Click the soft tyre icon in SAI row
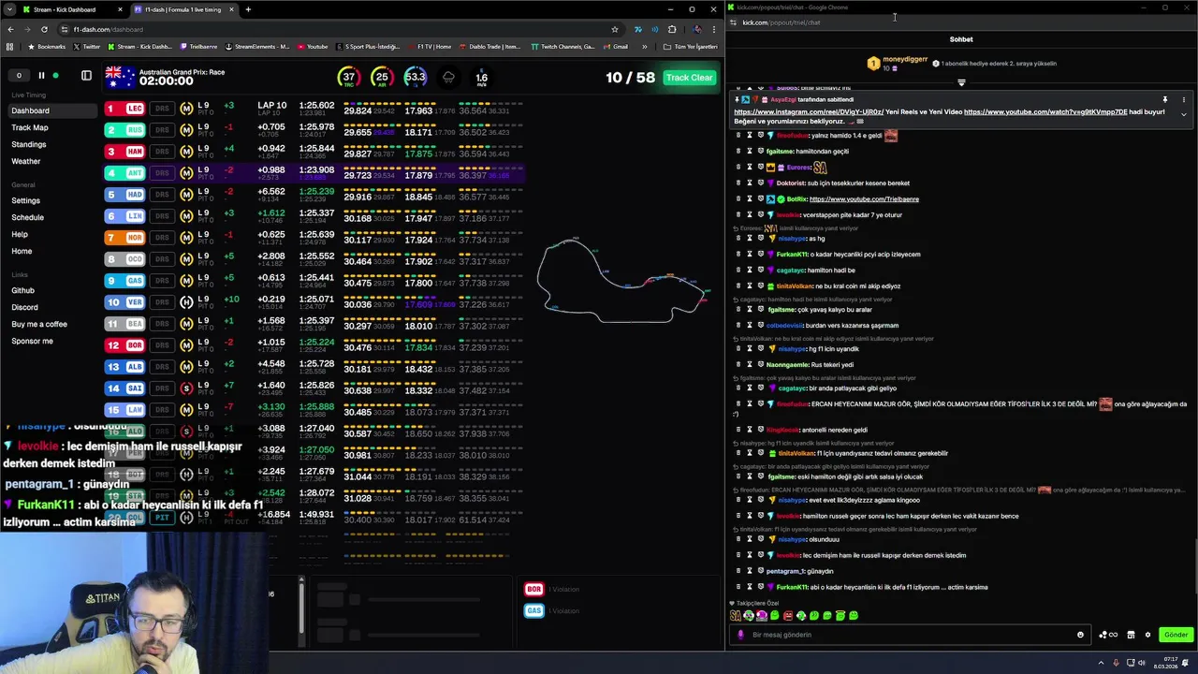 coord(186,388)
